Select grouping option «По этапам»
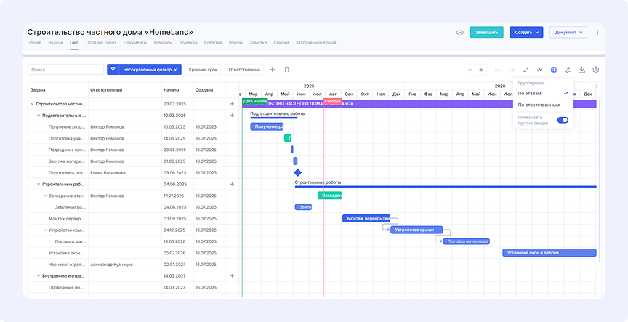The height and width of the screenshot is (322, 628). tap(529, 93)
